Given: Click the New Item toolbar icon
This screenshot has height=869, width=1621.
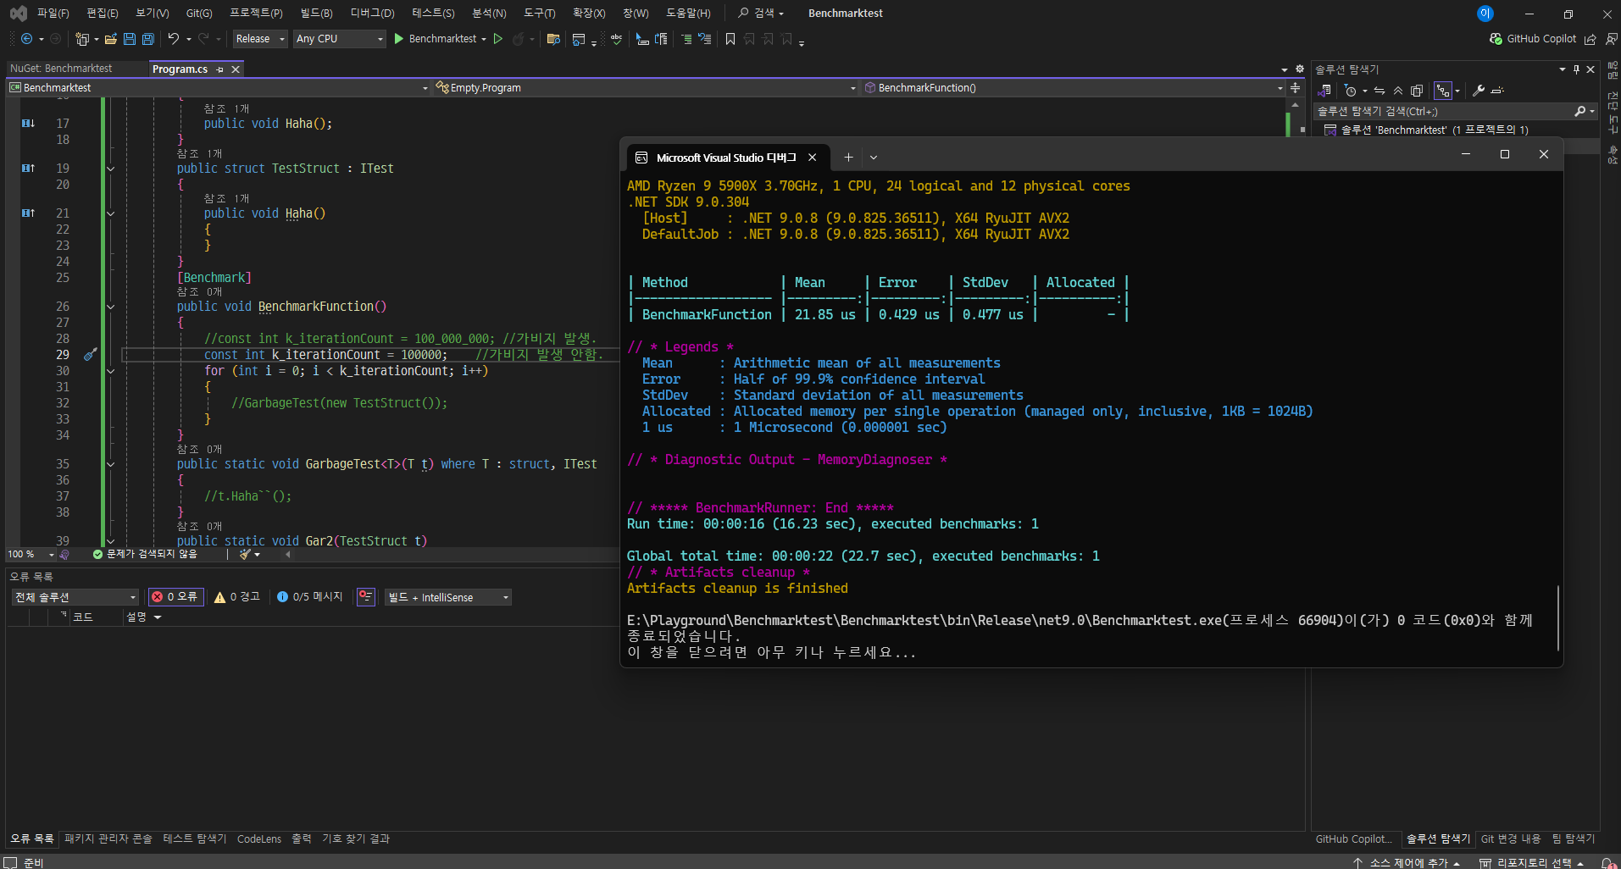Looking at the screenshot, I should coord(82,39).
